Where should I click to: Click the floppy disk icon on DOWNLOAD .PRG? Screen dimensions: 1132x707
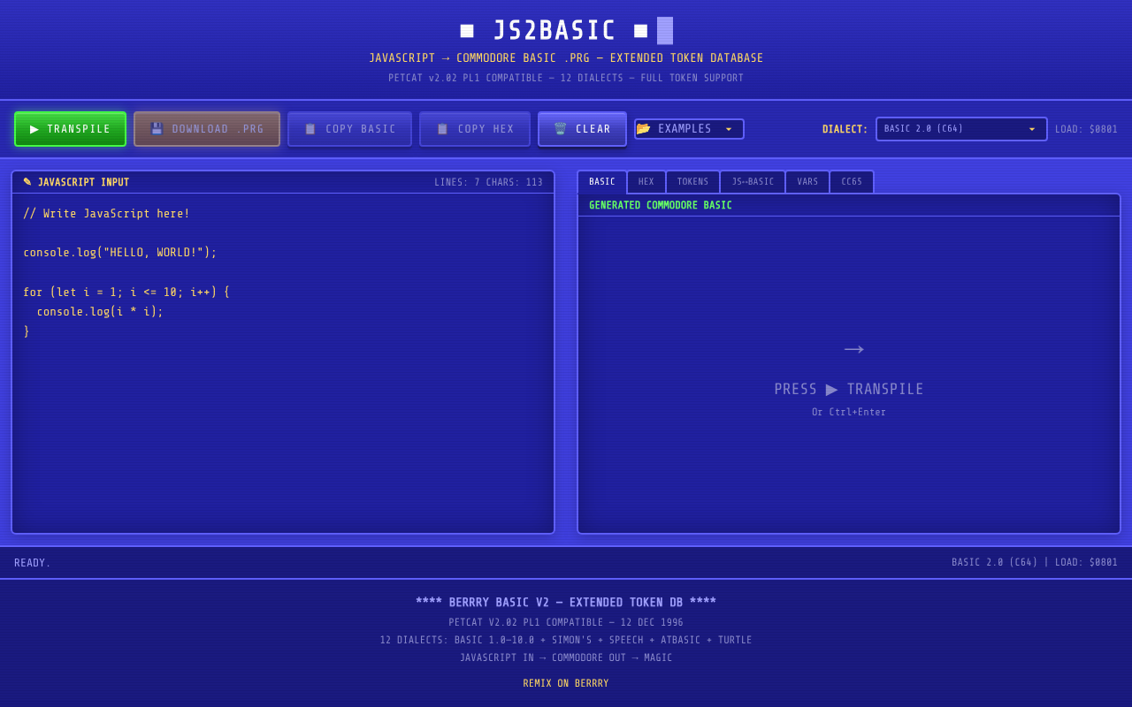(156, 128)
